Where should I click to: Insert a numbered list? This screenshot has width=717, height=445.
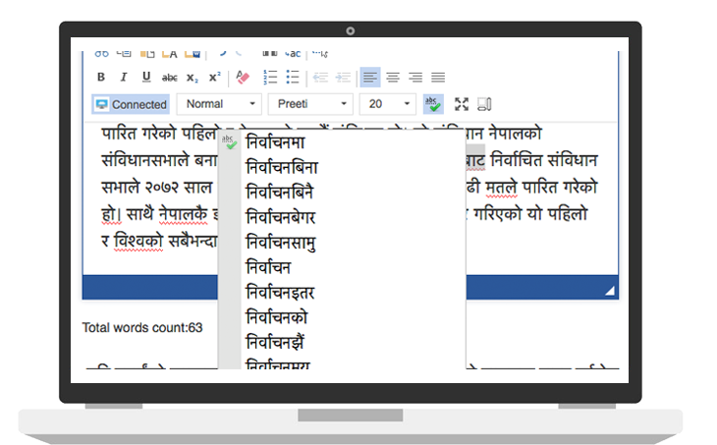pos(270,77)
